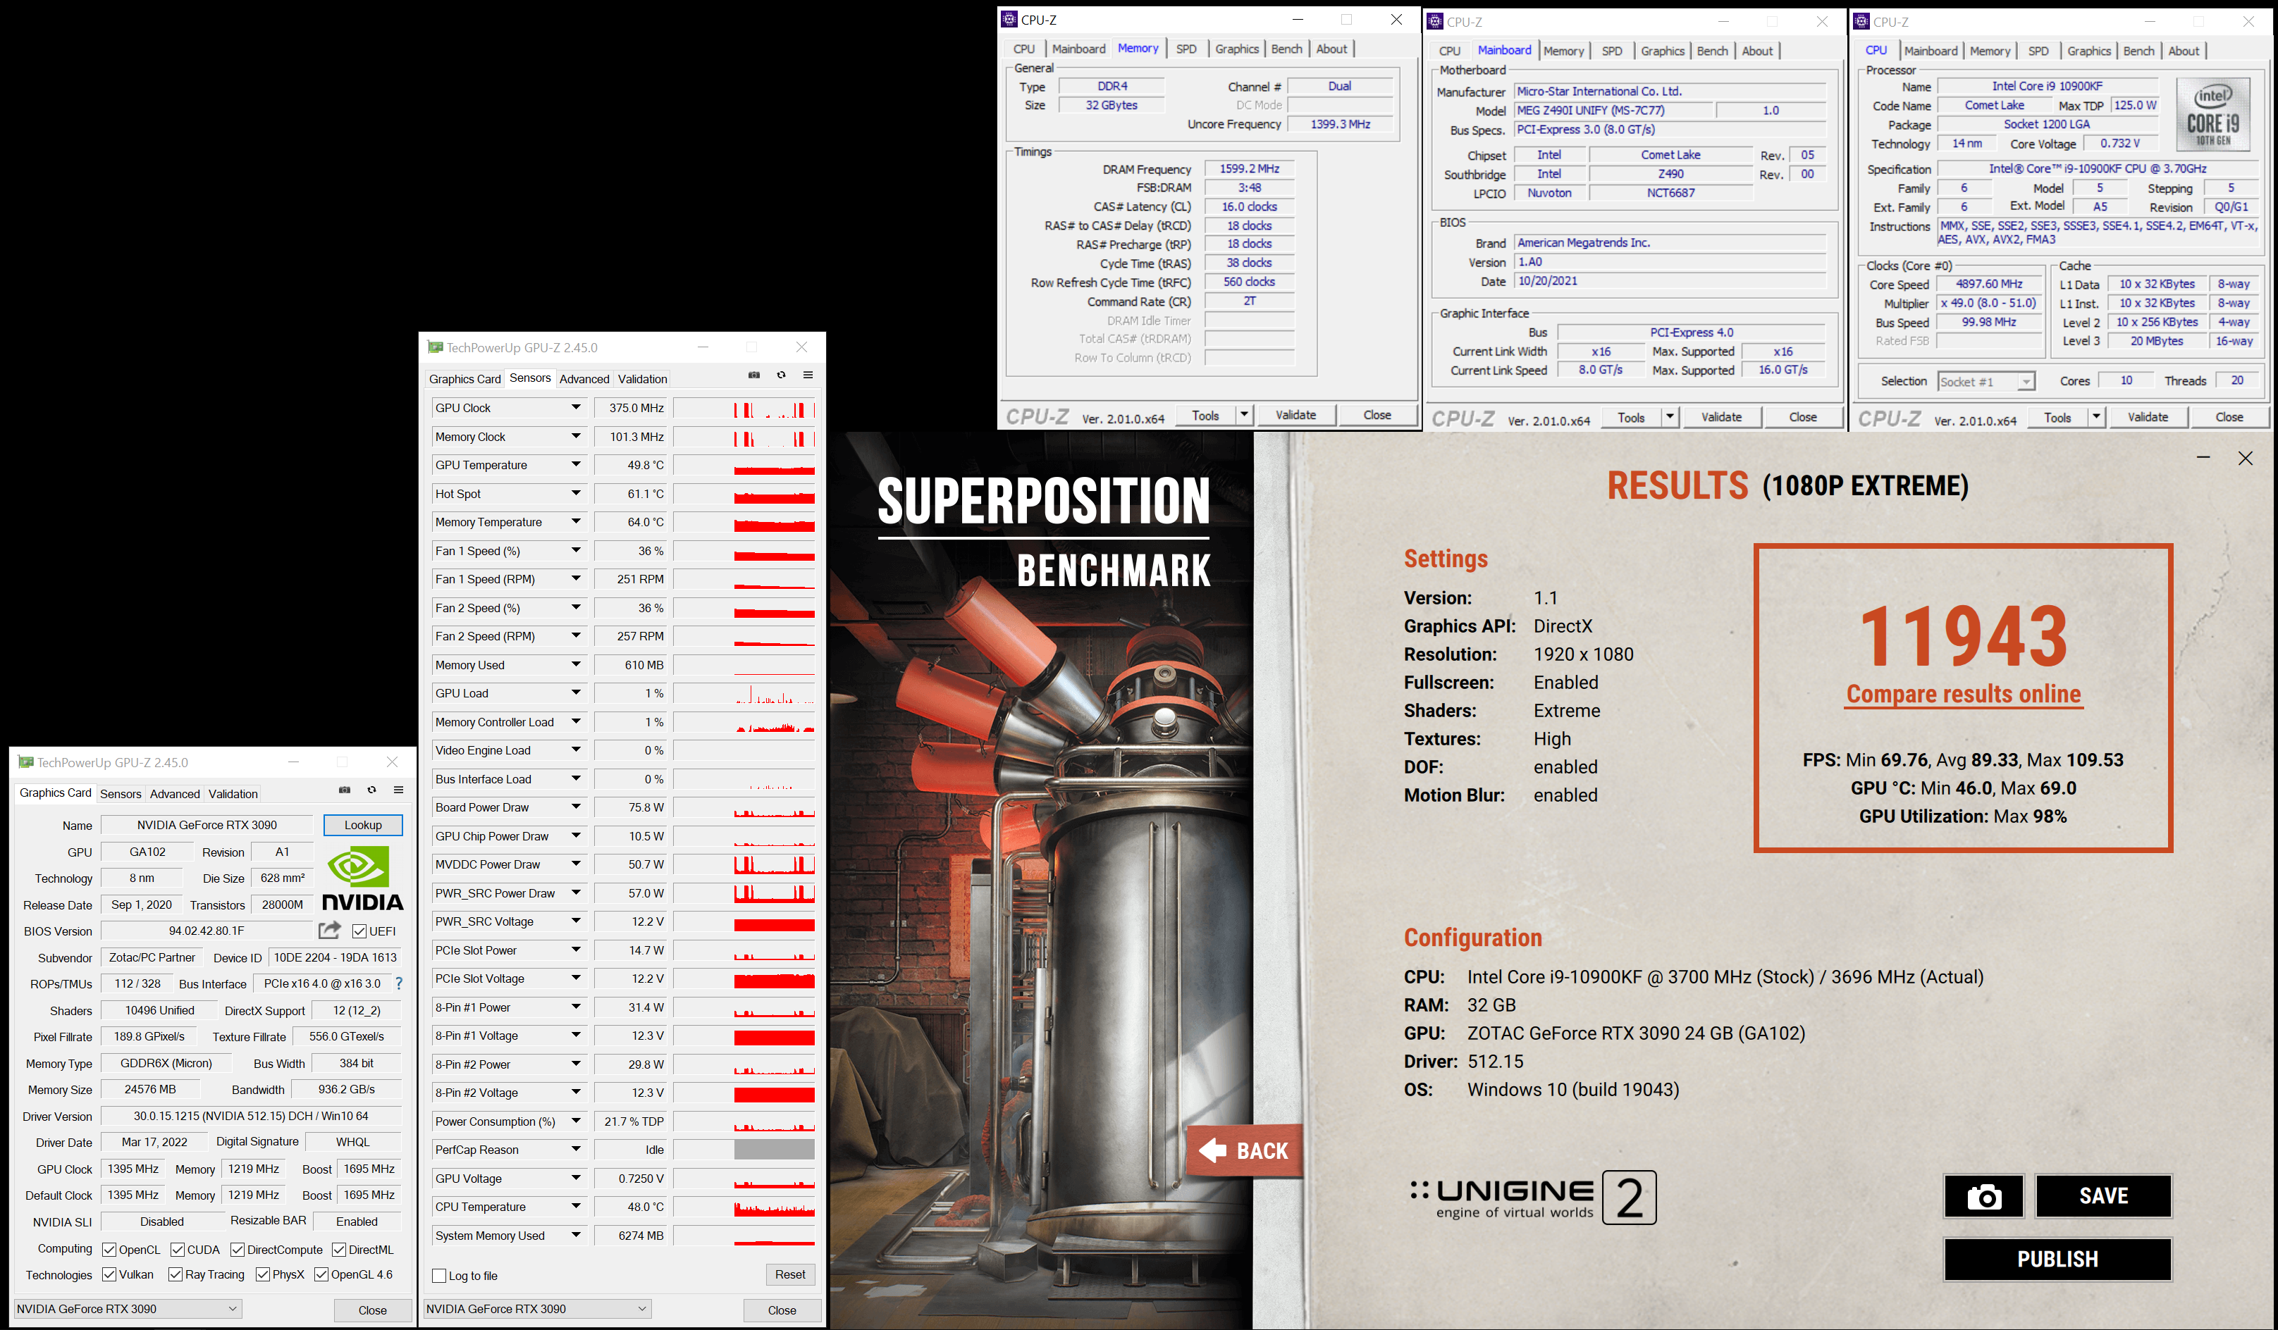Switch to Validation tab in GPU-Z Graphics Card window
The height and width of the screenshot is (1330, 2278).
pyautogui.click(x=233, y=793)
